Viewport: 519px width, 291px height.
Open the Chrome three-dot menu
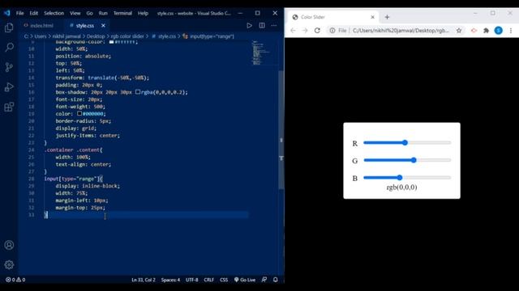tap(511, 31)
